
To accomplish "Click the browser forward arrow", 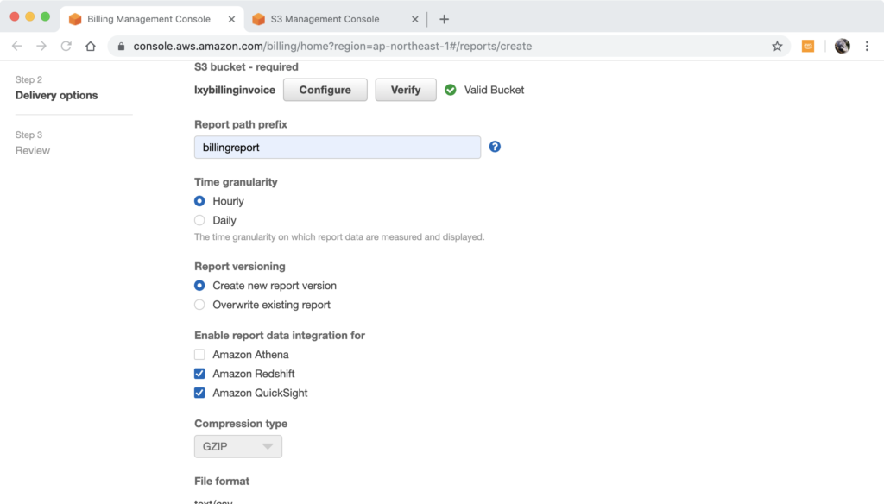I will point(41,47).
